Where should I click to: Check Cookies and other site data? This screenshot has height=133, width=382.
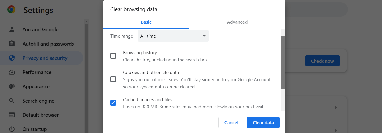(x=113, y=79)
